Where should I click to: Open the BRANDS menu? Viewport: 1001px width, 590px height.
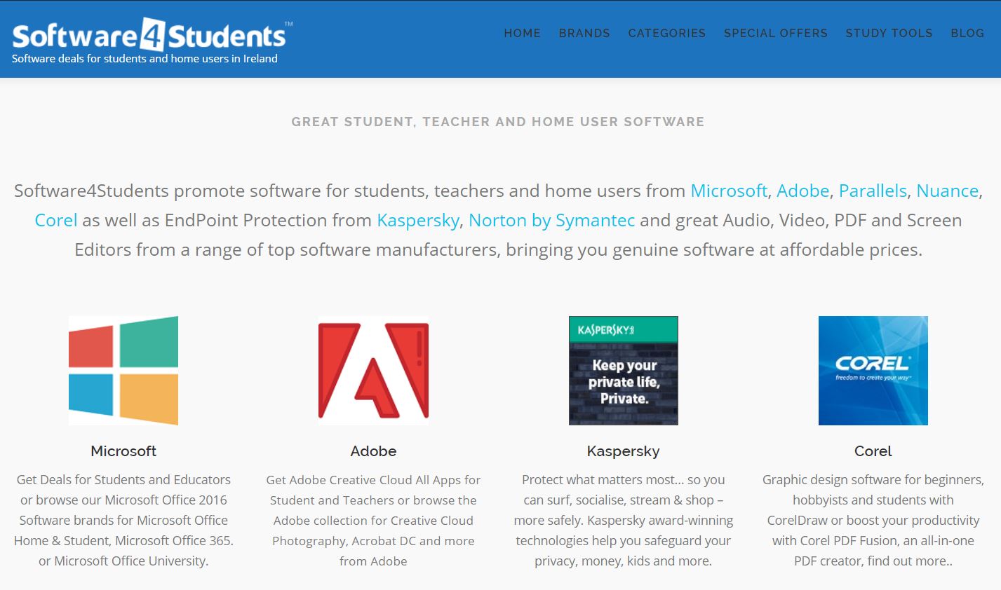pyautogui.click(x=584, y=33)
